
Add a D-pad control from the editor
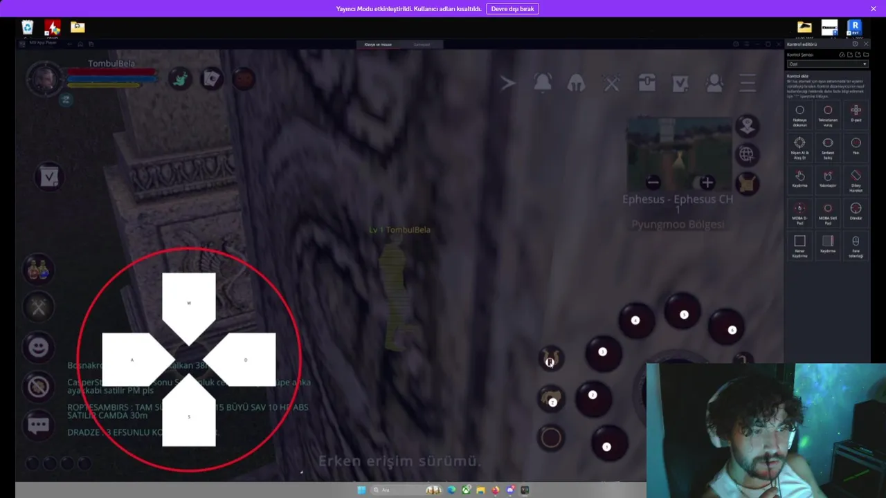coord(856,113)
